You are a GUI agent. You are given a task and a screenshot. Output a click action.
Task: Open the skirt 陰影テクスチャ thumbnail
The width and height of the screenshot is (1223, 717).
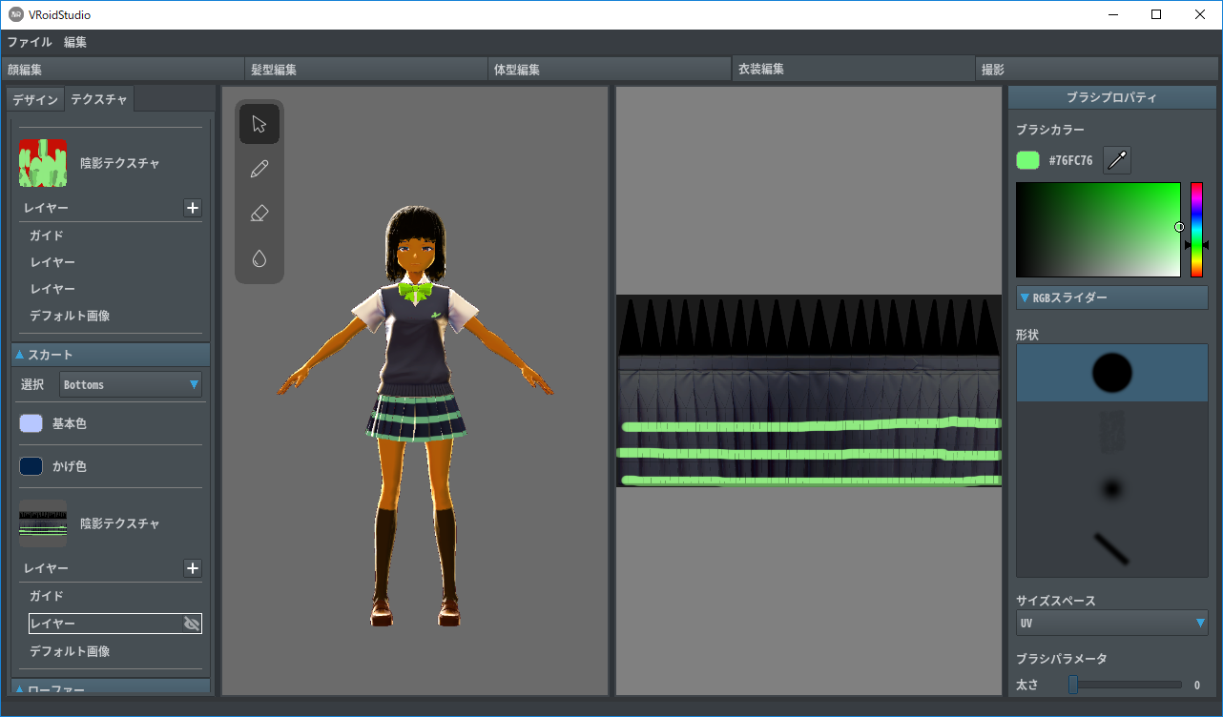[x=43, y=523]
